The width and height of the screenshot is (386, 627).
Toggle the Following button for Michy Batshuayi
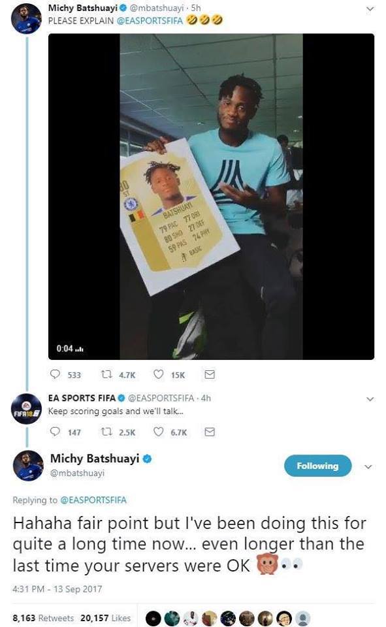tap(317, 466)
